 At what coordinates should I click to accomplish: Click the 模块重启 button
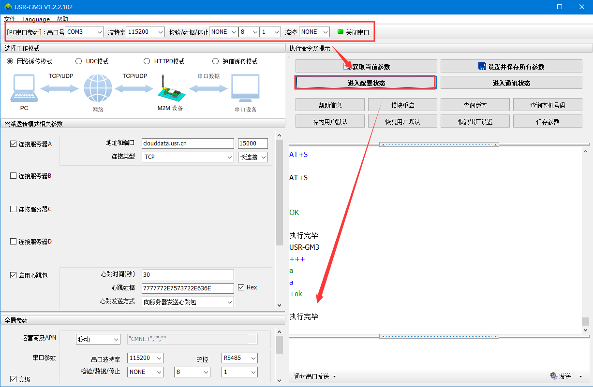point(402,105)
